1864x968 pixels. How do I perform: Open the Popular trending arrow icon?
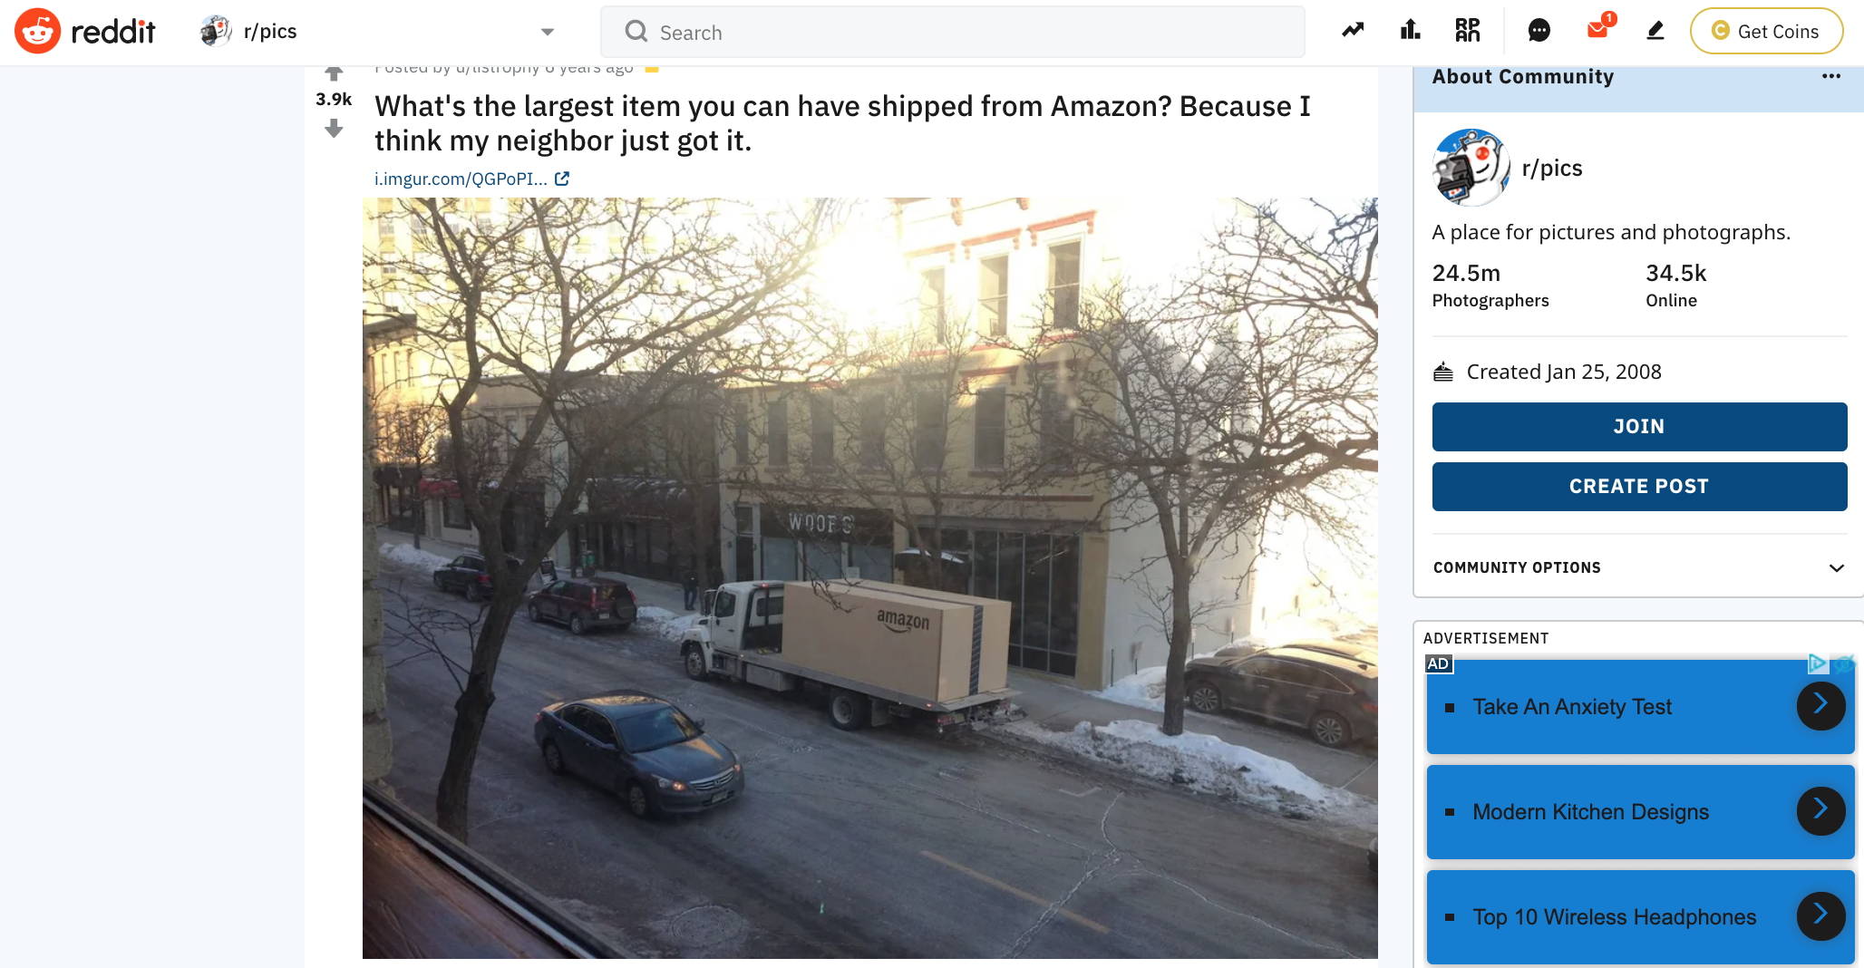click(x=1353, y=31)
